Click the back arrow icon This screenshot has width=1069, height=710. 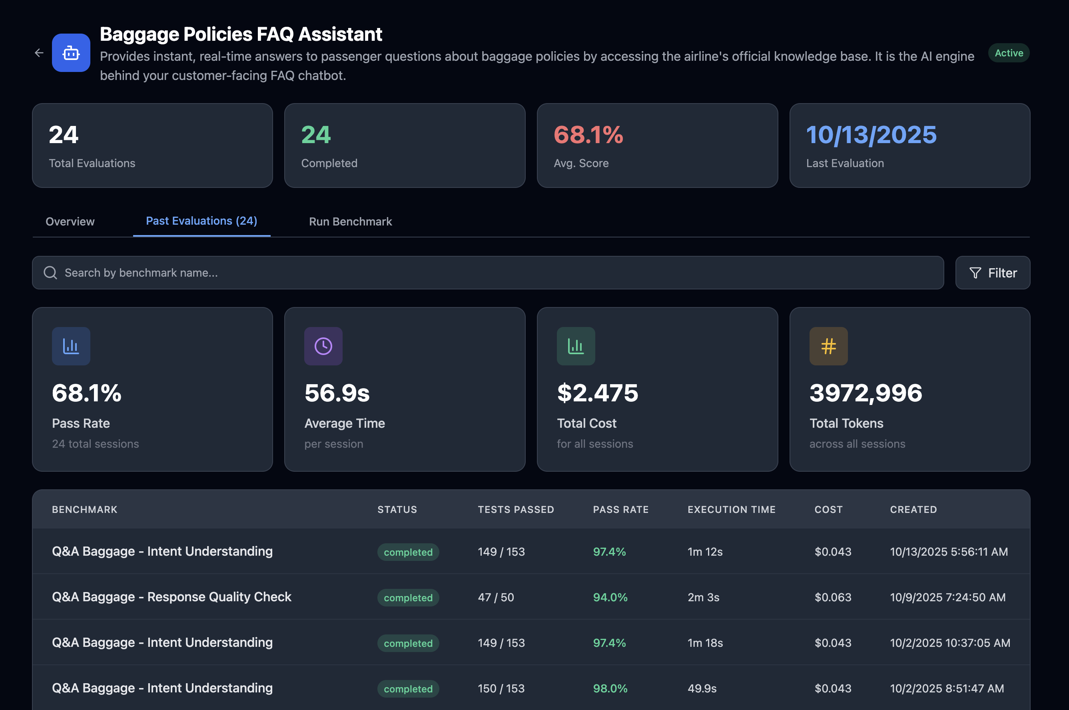pos(39,53)
